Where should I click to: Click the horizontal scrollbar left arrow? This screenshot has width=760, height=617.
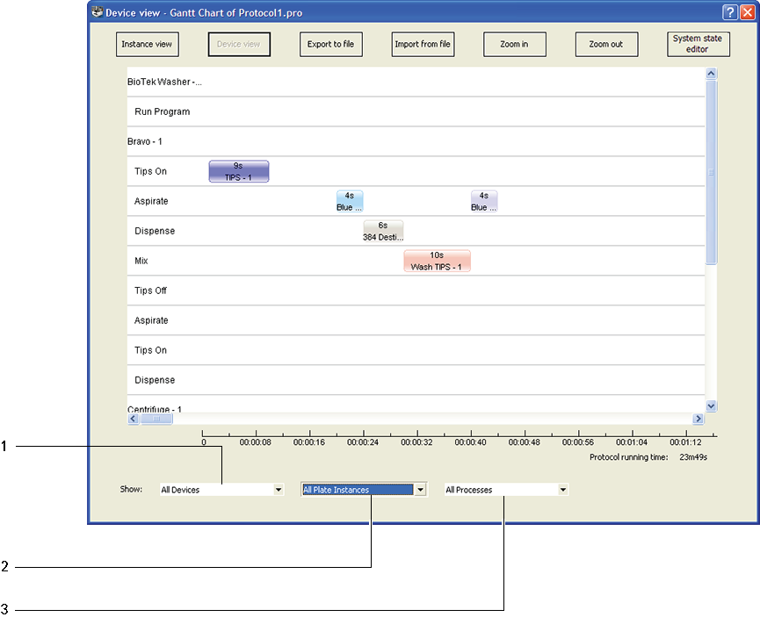point(134,420)
